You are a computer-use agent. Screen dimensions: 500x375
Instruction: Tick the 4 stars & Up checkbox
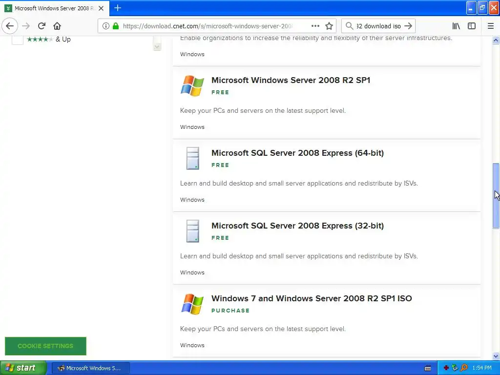18,40
